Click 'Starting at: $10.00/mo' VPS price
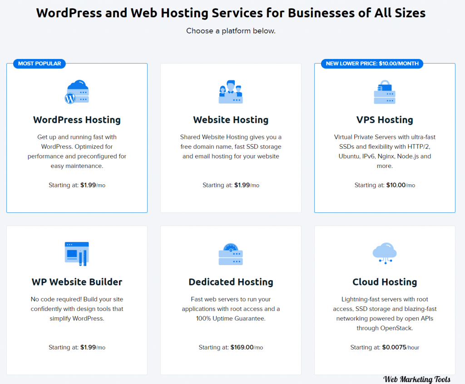 (x=385, y=185)
